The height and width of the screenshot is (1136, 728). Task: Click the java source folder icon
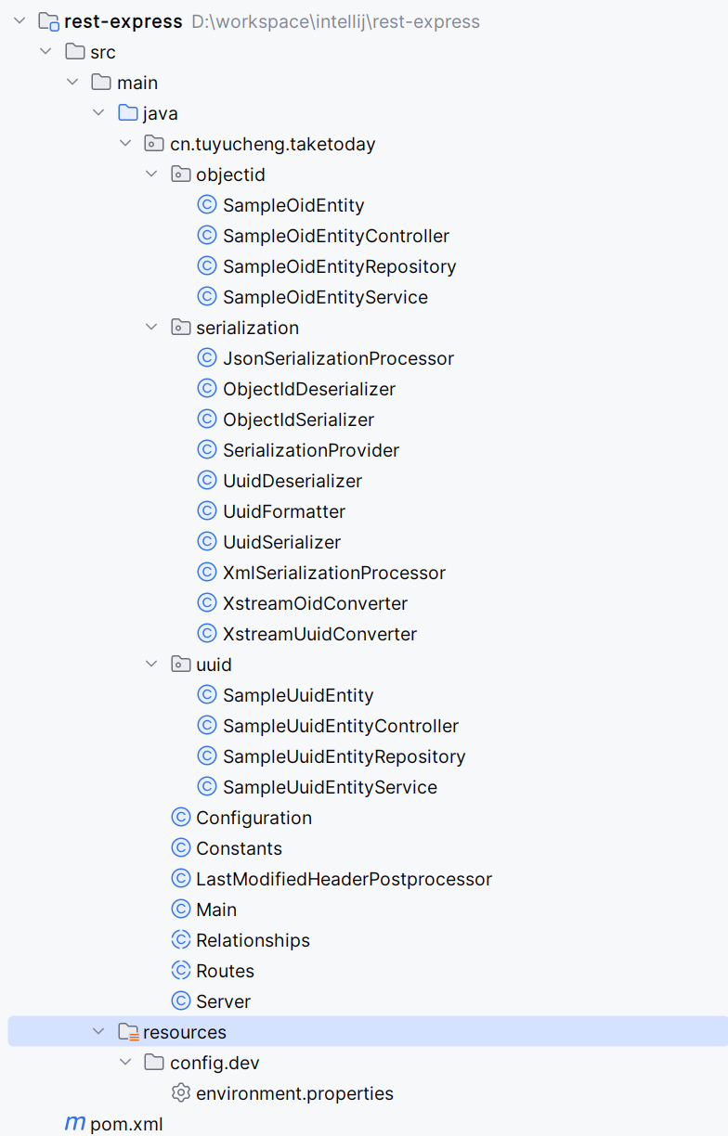pos(128,113)
